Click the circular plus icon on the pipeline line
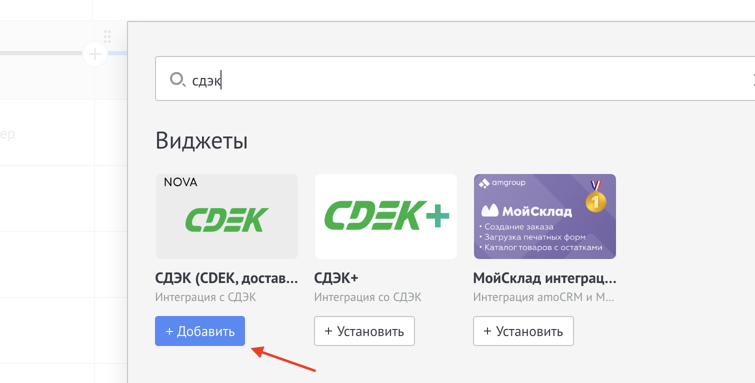Image resolution: width=755 pixels, height=383 pixels. [95, 53]
